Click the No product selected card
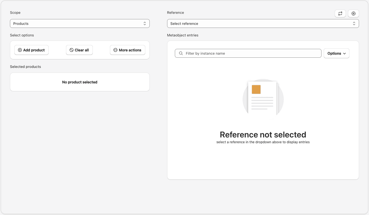The height and width of the screenshot is (215, 369). (80, 82)
